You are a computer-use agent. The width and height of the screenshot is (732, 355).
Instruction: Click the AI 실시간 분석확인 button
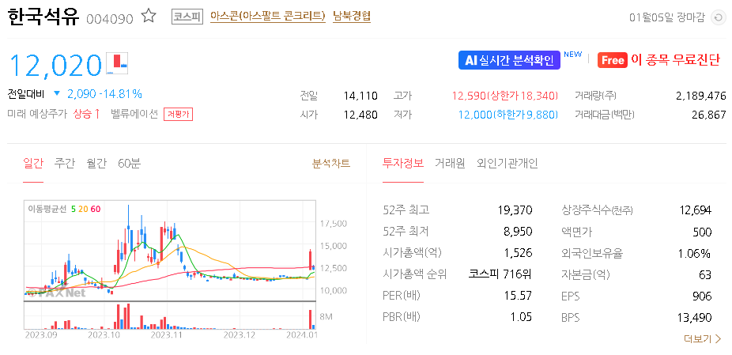pos(509,60)
